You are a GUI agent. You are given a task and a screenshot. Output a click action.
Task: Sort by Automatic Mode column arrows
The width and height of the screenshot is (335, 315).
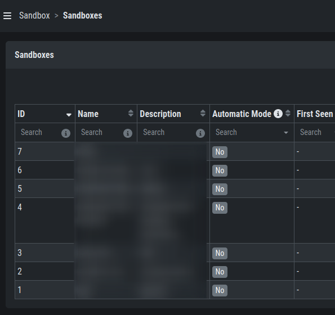click(288, 113)
